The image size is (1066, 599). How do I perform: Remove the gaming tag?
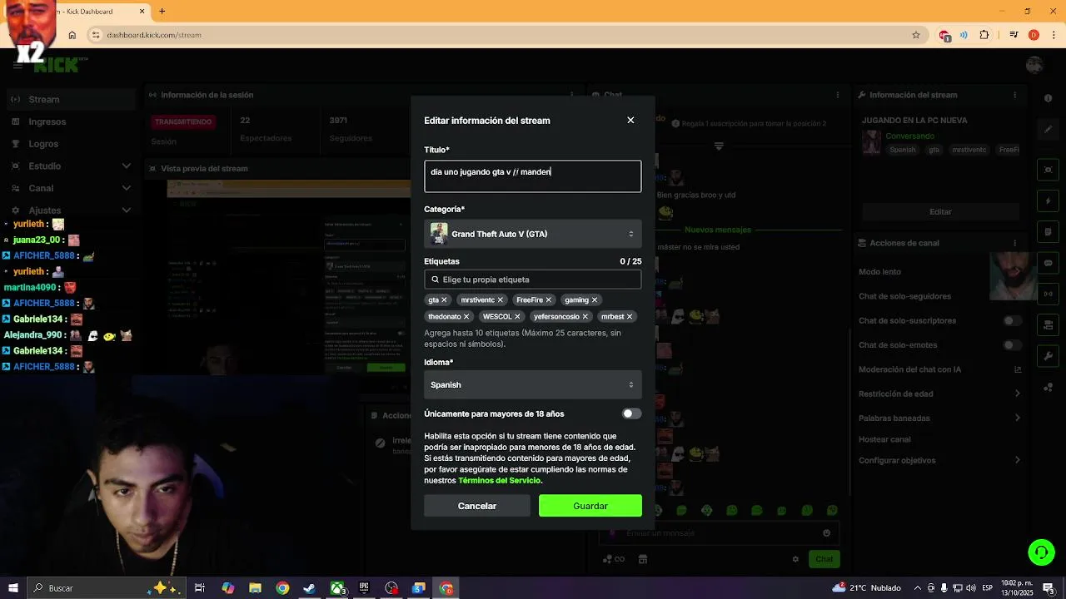pyautogui.click(x=594, y=300)
